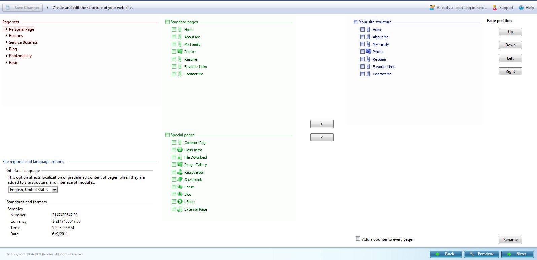Click the Next button

[x=517, y=254]
